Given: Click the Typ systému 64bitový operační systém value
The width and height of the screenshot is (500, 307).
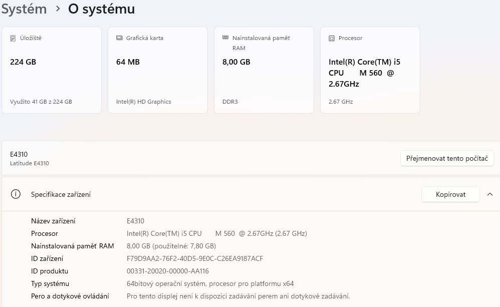Looking at the screenshot, I should pyautogui.click(x=210, y=283).
